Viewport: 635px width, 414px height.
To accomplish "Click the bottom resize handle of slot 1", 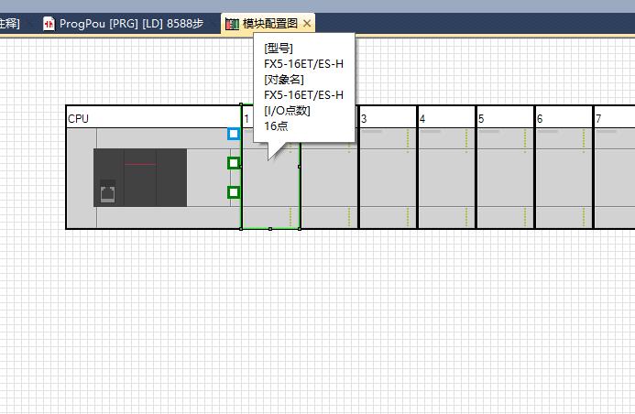I will coord(270,229).
